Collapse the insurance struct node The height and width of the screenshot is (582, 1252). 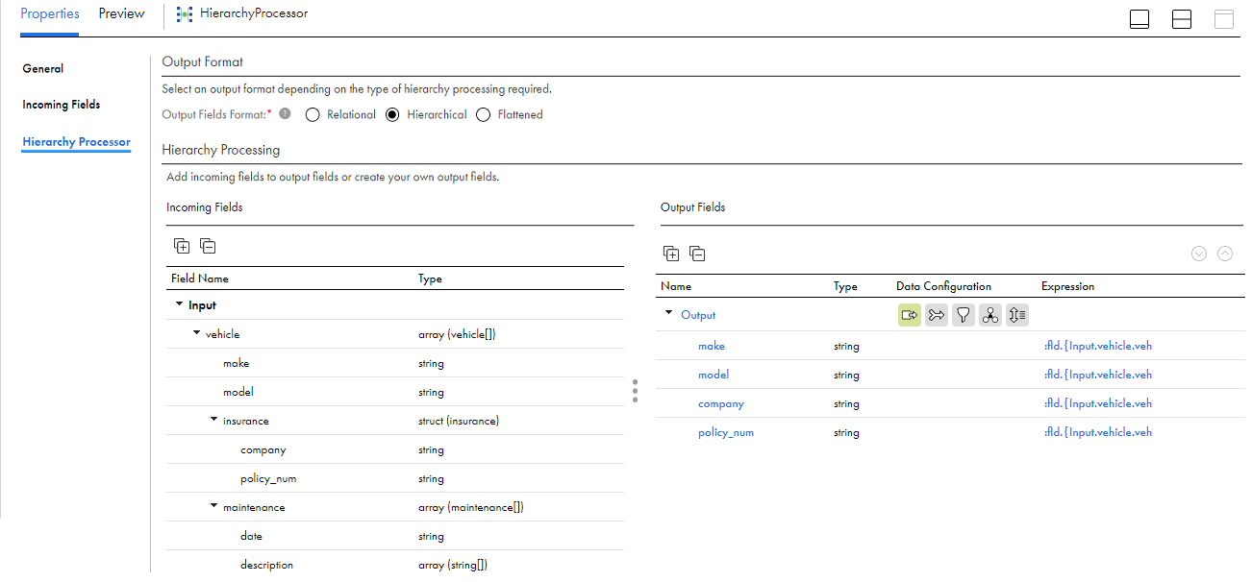[213, 420]
